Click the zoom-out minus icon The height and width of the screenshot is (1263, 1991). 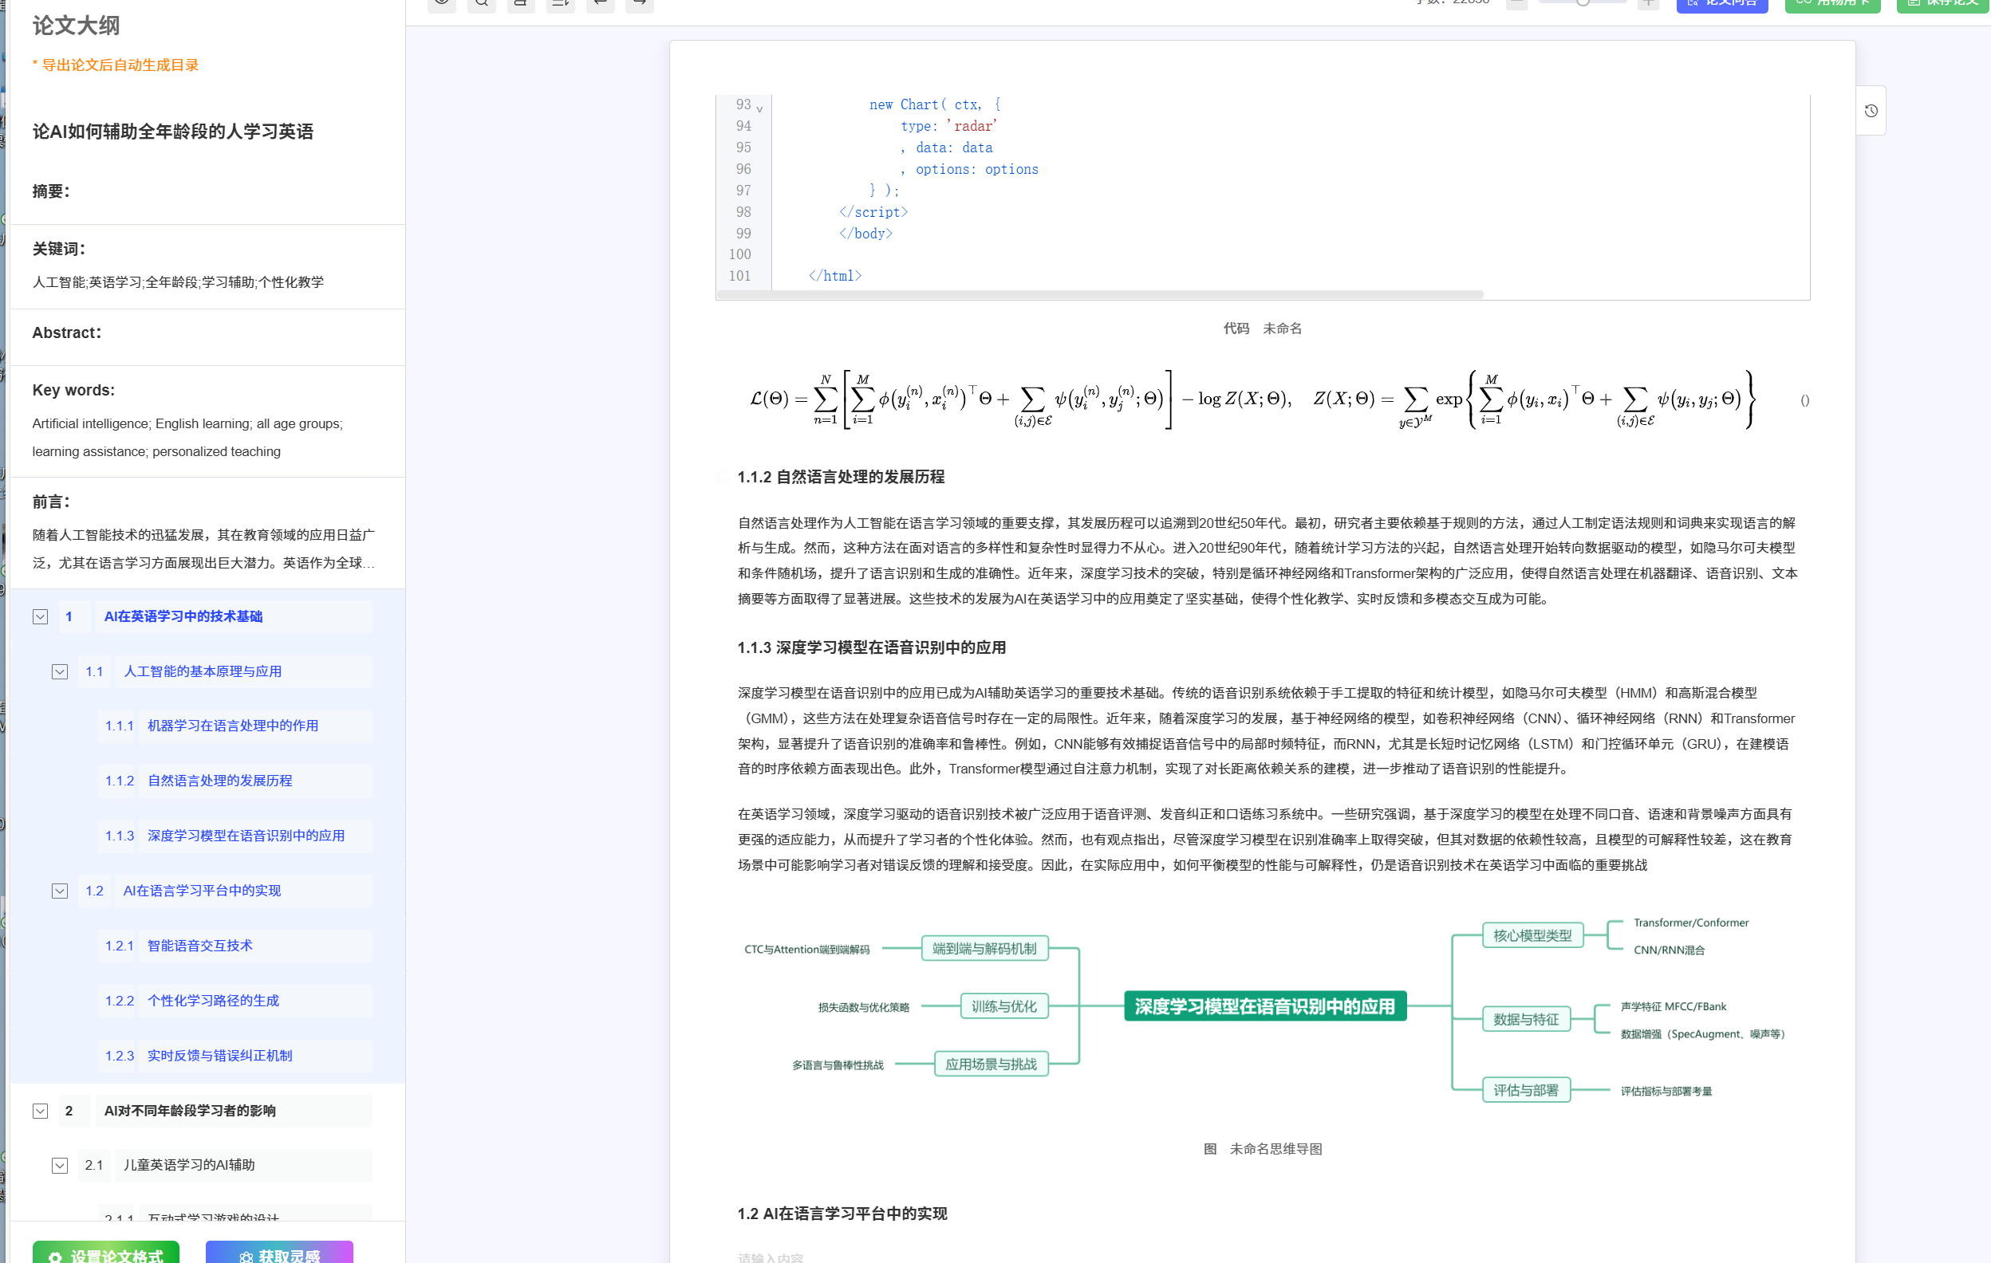1516,3
